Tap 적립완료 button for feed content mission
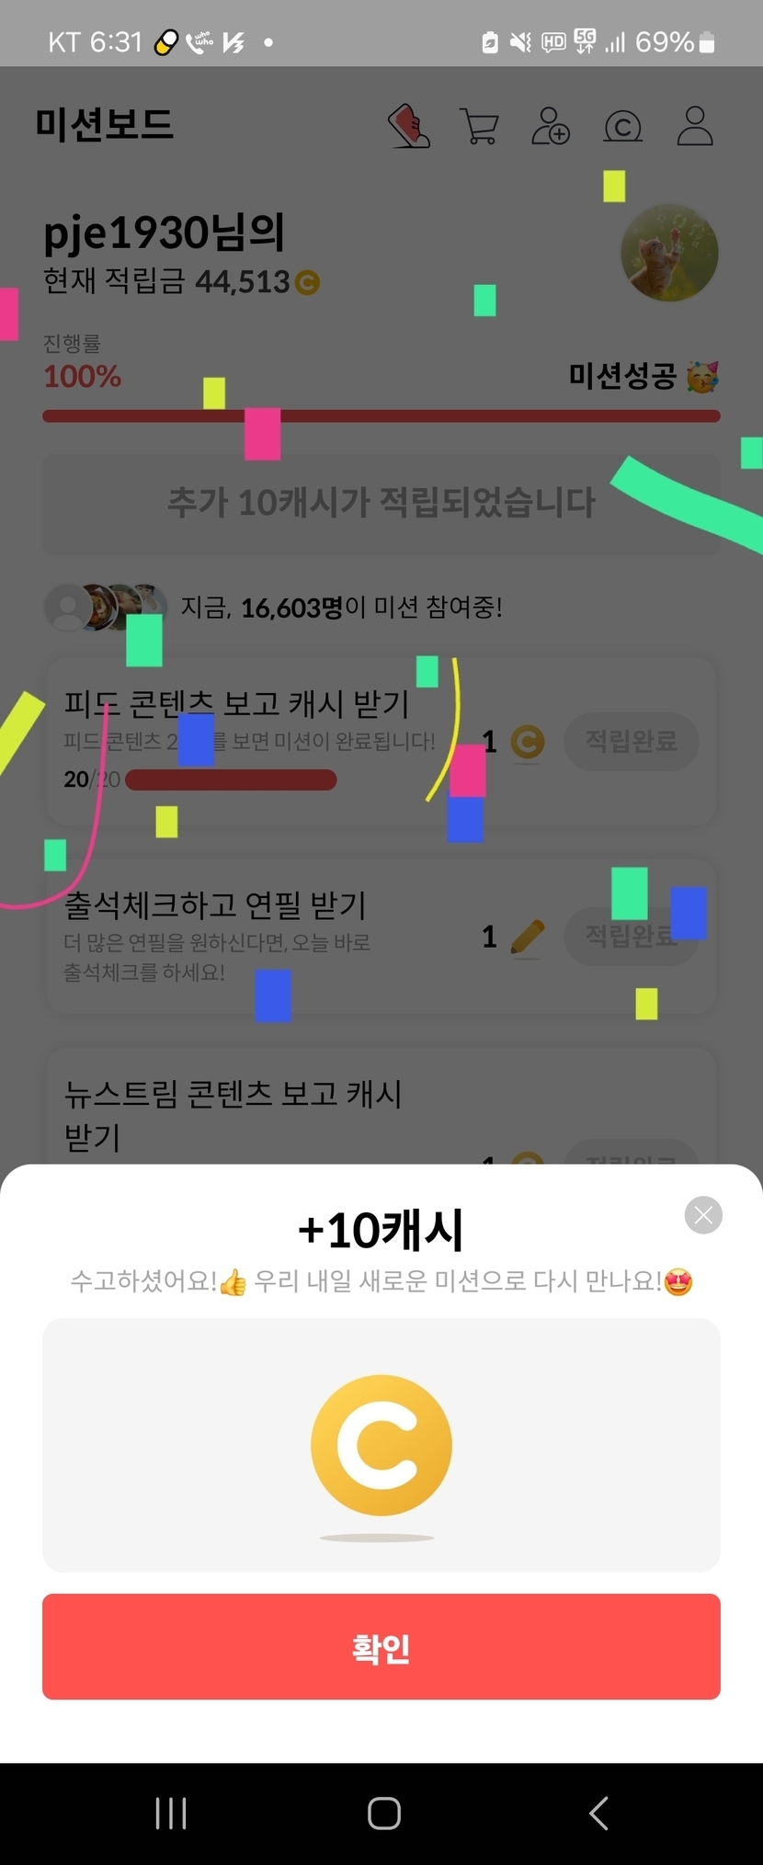 (632, 741)
